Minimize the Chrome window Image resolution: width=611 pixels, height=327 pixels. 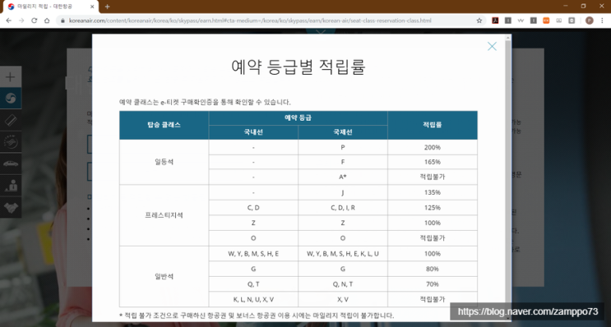pyautogui.click(x=566, y=6)
